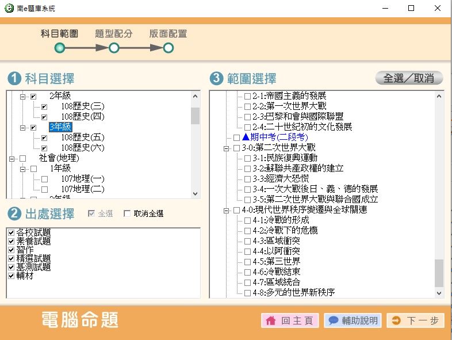The width and height of the screenshot is (452, 340).
Task: Collapse the 3年級 tree node
Action: coord(23,127)
